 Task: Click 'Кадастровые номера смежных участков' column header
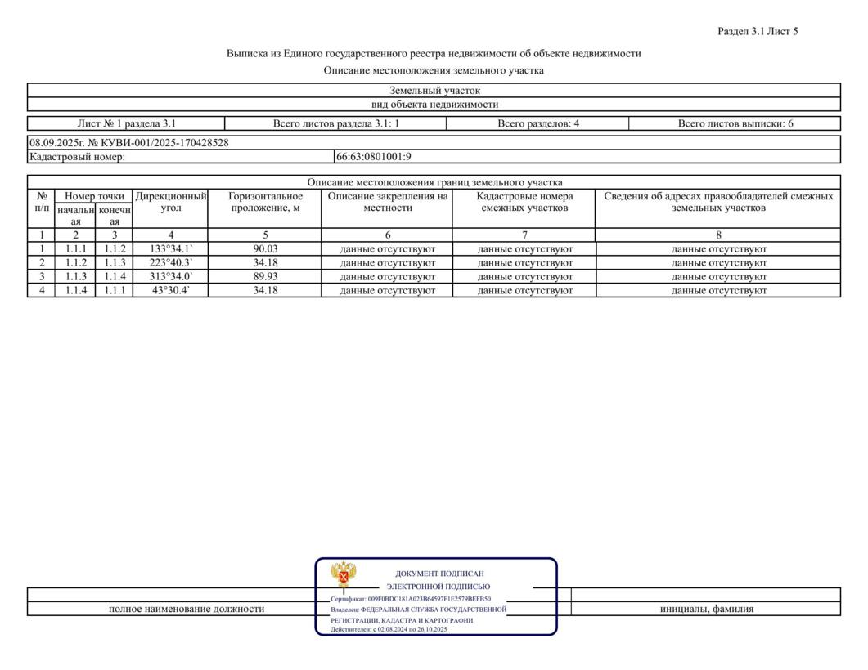[524, 203]
